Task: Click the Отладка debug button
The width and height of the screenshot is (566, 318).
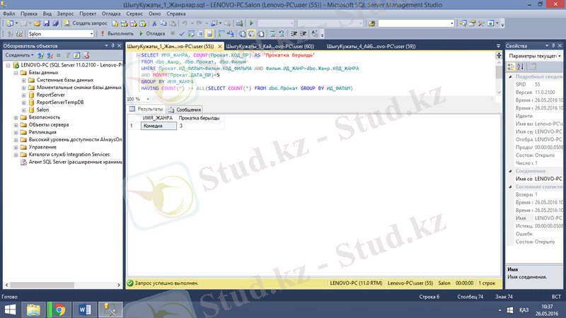Action: pyautogui.click(x=152, y=33)
